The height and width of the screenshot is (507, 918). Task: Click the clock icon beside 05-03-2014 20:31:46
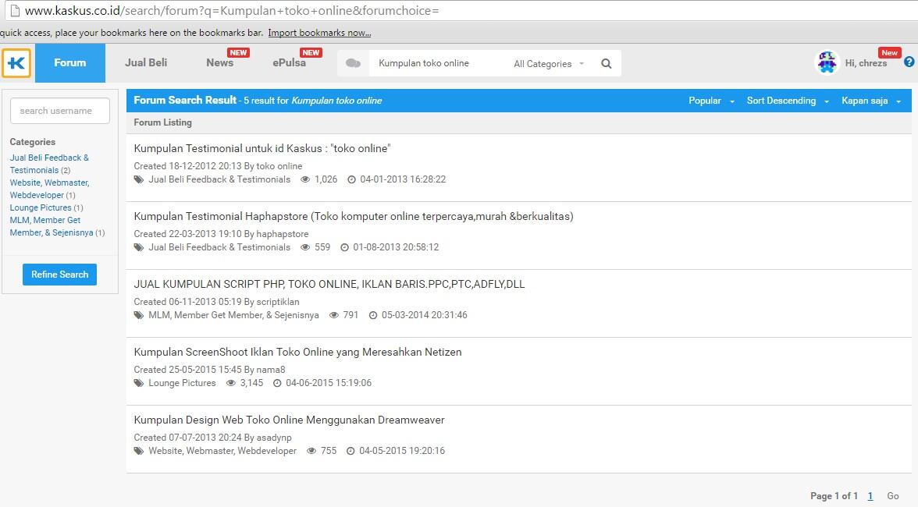(x=373, y=315)
